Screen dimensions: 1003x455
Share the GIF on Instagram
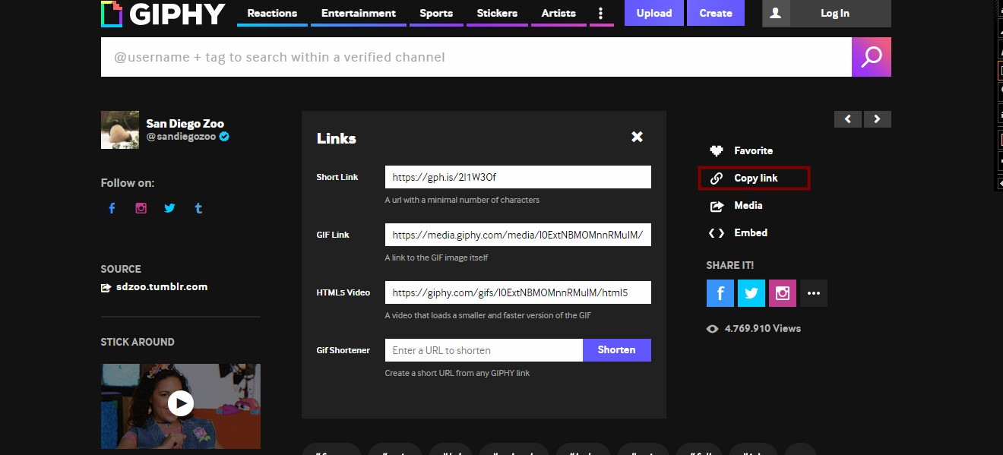point(783,293)
